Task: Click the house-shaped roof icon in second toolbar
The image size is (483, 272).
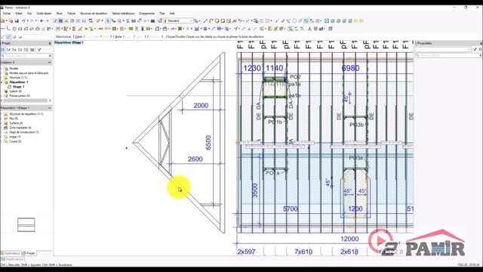Action: pos(38,29)
